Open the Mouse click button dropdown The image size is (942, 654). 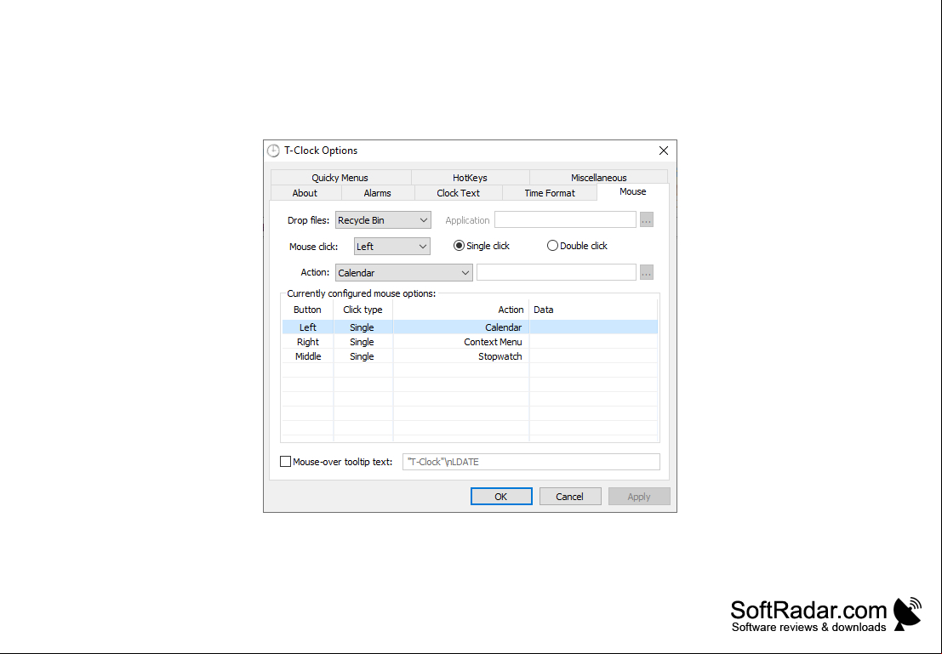(x=391, y=247)
